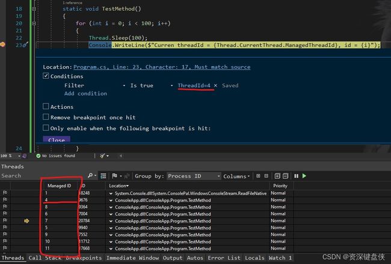Screen dimensions: 391x264
Task: Click the expand groups icon in Threads toolbar
Action: pos(258,176)
